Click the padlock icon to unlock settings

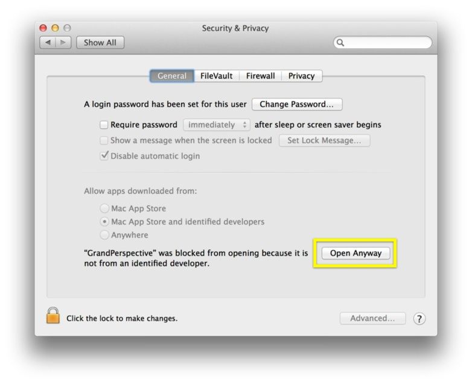coord(53,315)
